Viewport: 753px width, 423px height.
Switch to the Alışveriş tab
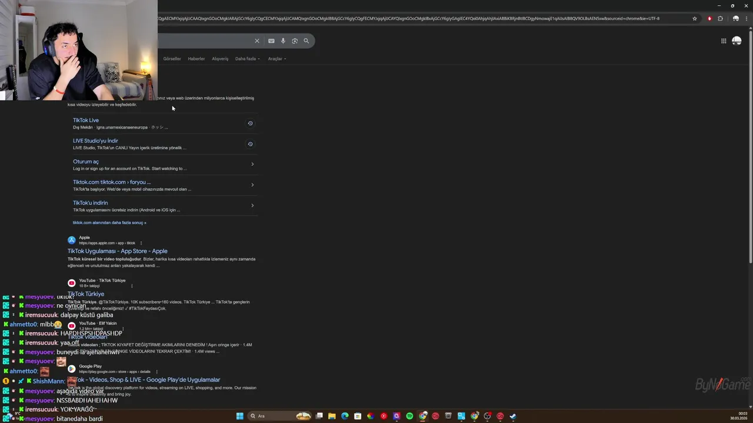(x=220, y=59)
